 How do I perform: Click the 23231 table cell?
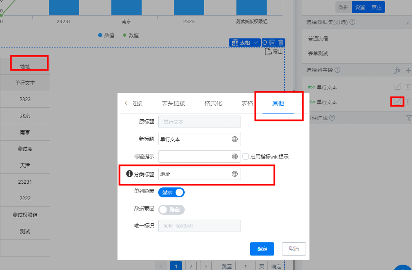25,182
